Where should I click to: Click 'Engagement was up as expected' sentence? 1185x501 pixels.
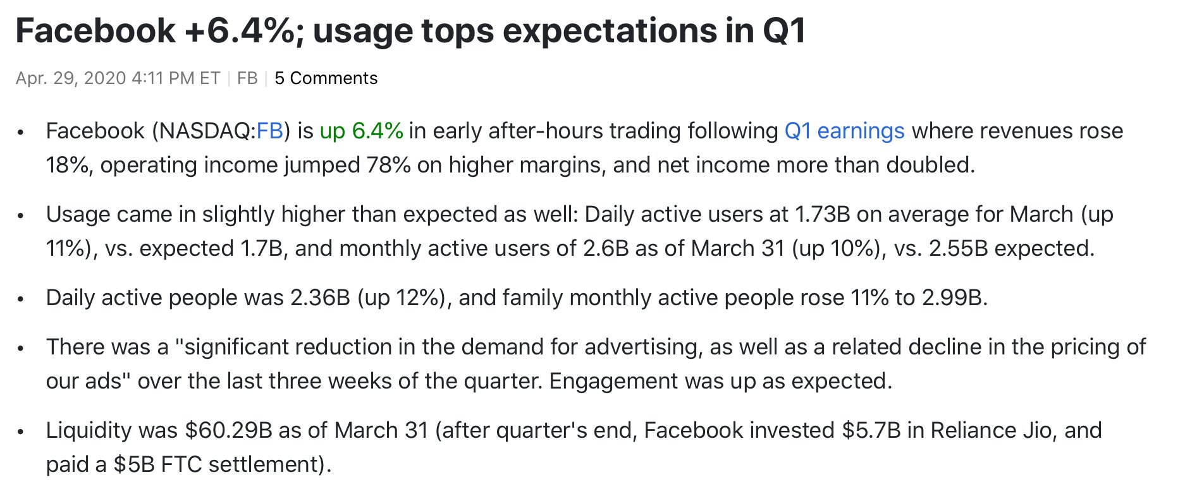720,381
